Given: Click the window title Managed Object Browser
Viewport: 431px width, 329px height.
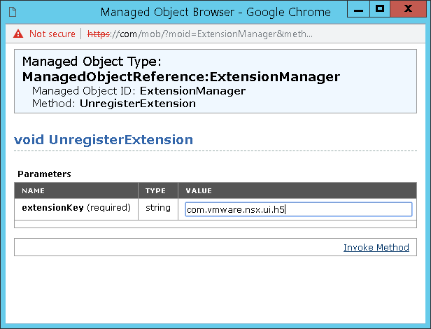Looking at the screenshot, I should (x=167, y=13).
